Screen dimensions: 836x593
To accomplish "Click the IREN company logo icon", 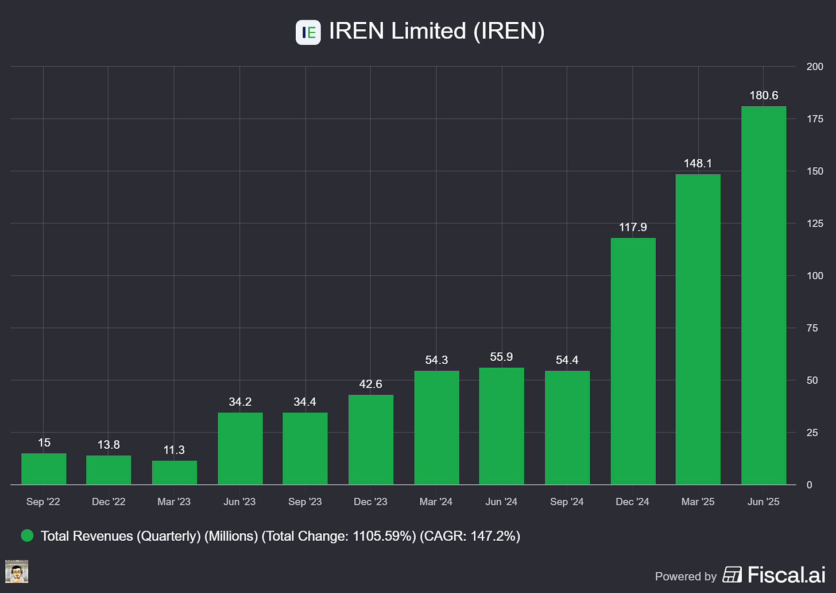I will pos(308,32).
